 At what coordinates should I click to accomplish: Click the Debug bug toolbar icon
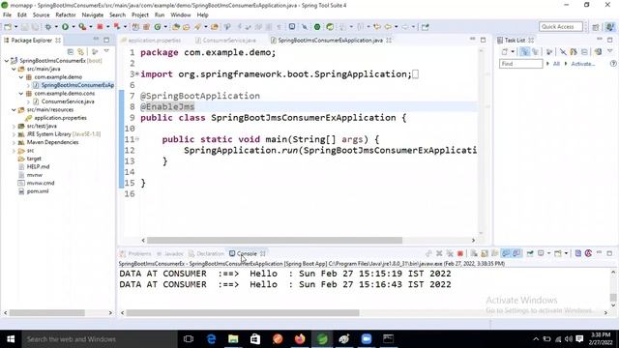point(48,27)
